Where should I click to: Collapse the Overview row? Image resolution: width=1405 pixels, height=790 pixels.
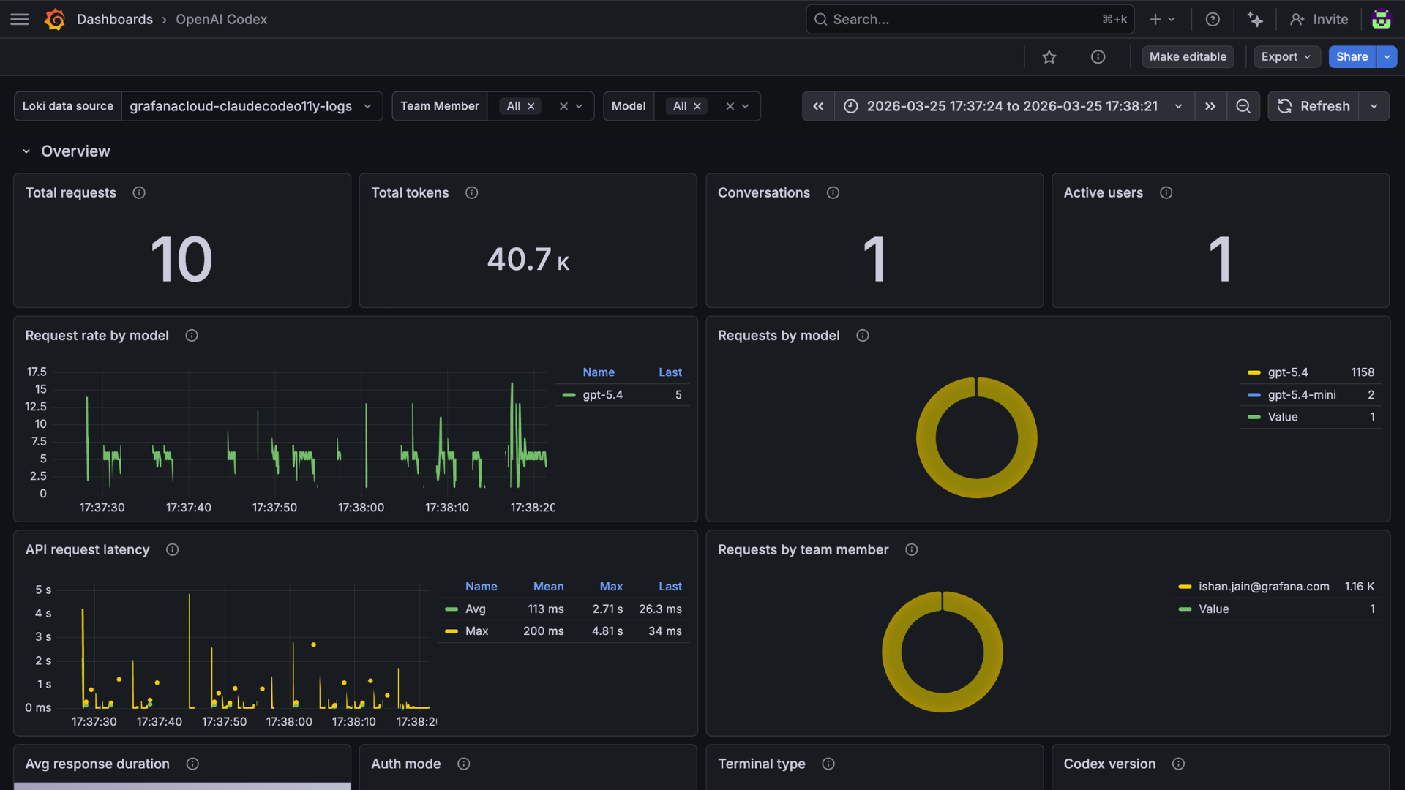(26, 151)
